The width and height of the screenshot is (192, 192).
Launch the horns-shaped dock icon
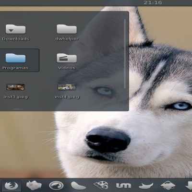pos(146,186)
